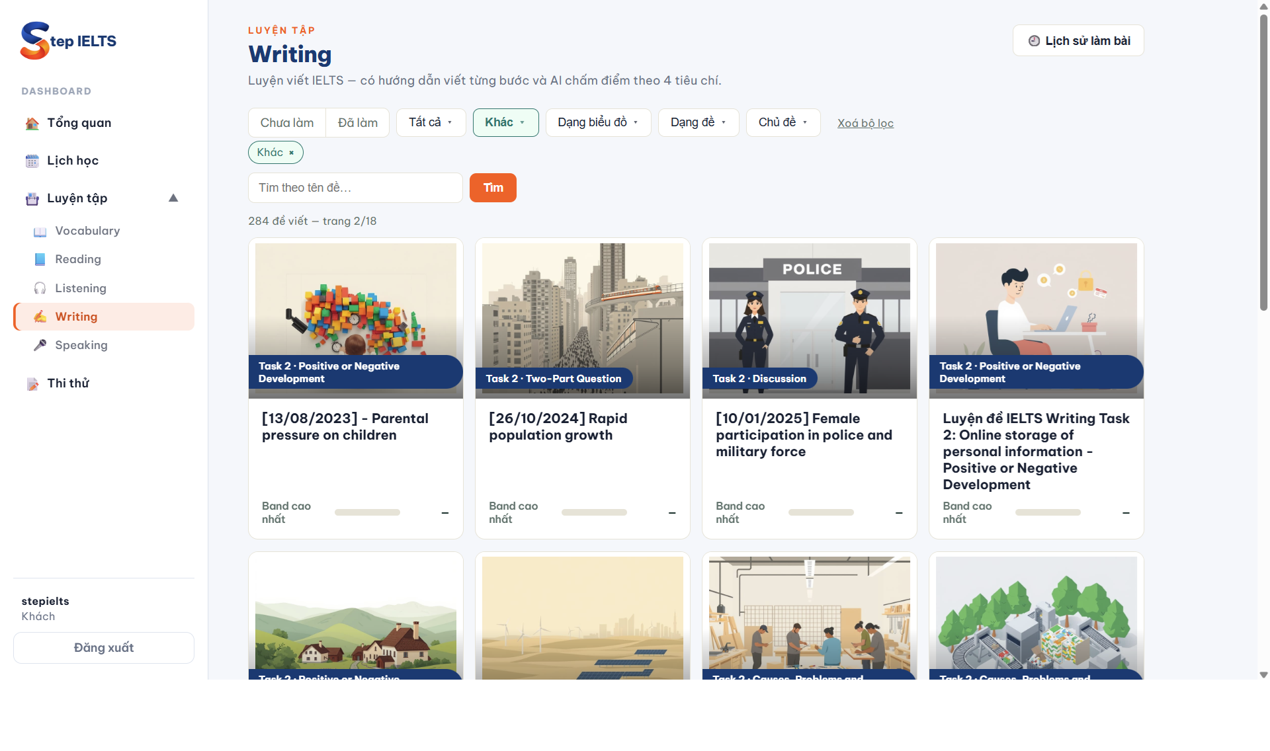Open the Tất cả dropdown

431,123
